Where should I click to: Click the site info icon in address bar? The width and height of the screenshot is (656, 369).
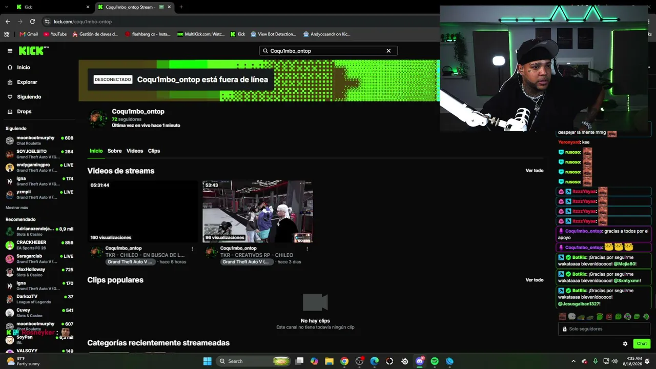point(47,22)
